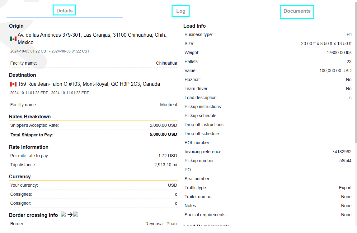The image size is (357, 233).
Task: Click the Team driver value No
Action: click(349, 89)
